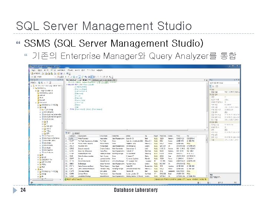Click the ContactName column header in results
The width and height of the screenshot is (267, 200).
click(105, 136)
